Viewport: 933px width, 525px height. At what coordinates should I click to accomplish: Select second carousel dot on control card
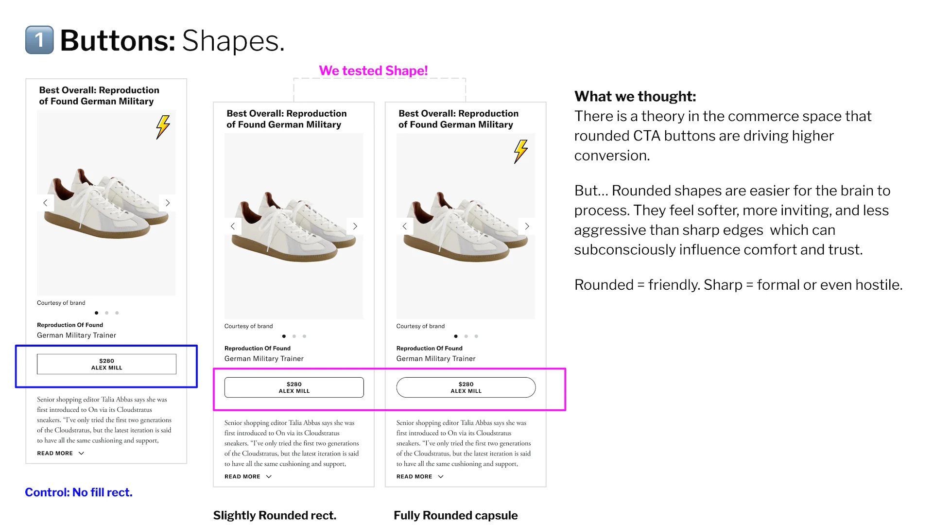(x=107, y=313)
